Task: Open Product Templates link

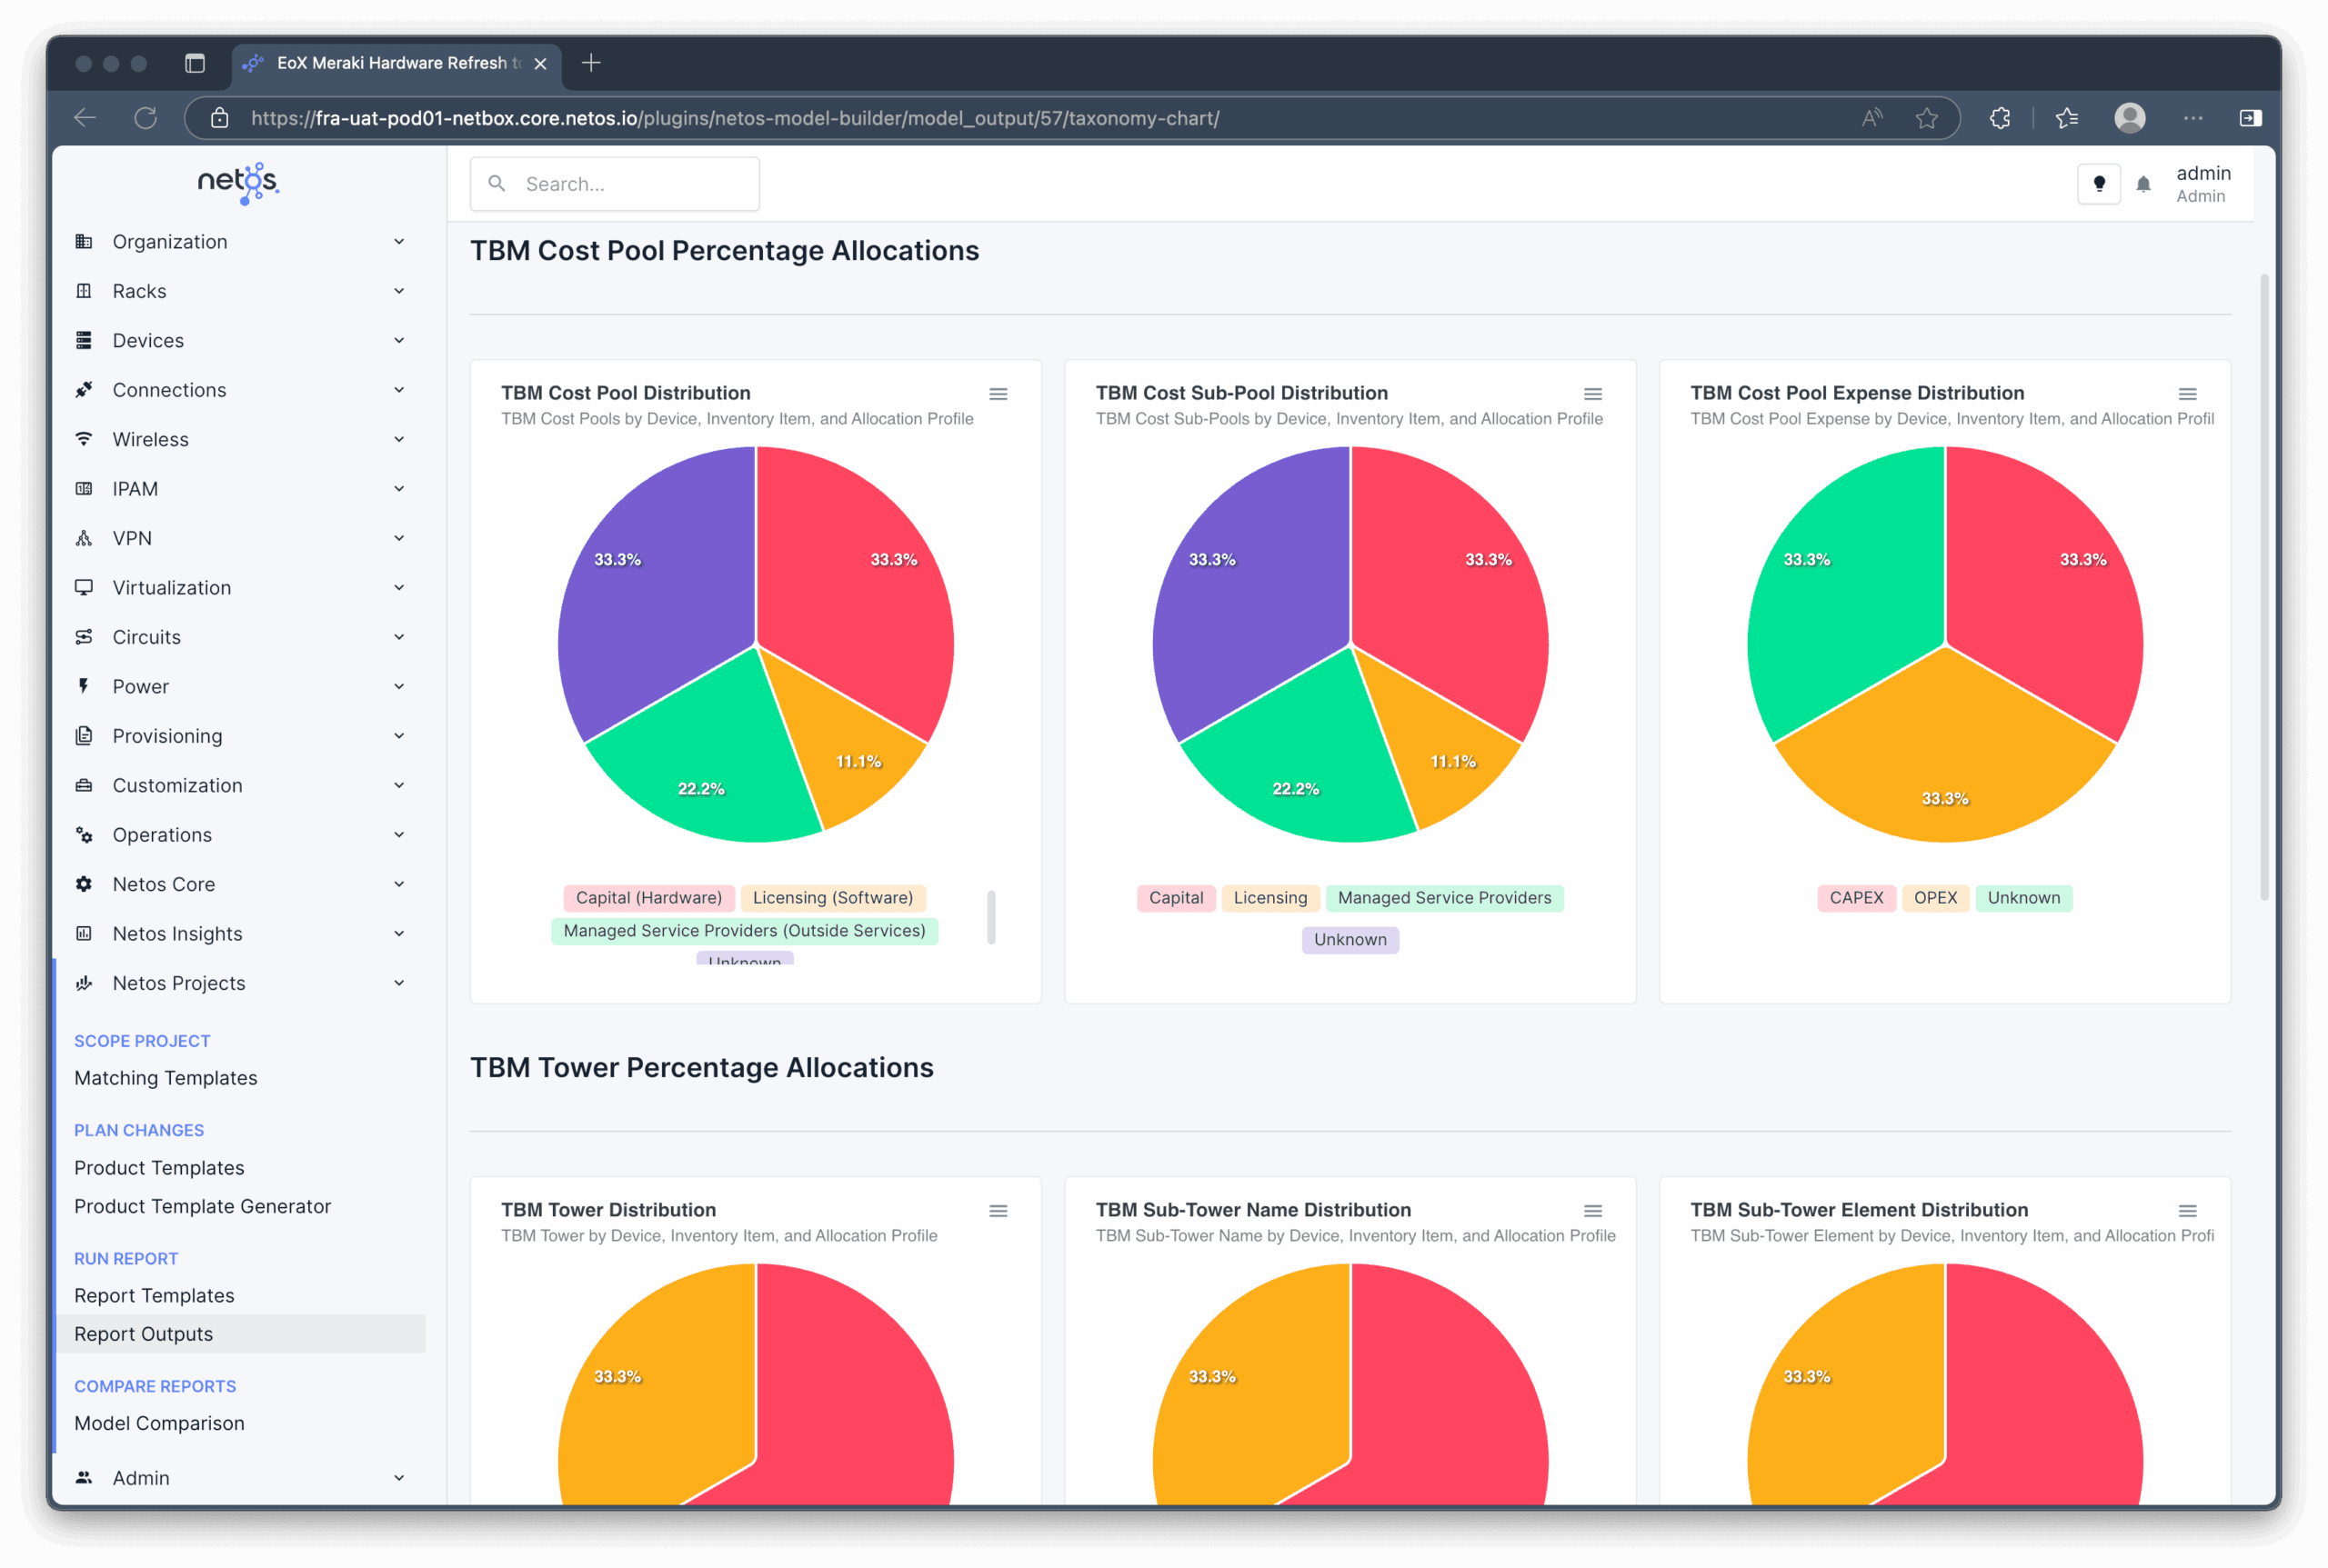Action: pyautogui.click(x=159, y=1168)
